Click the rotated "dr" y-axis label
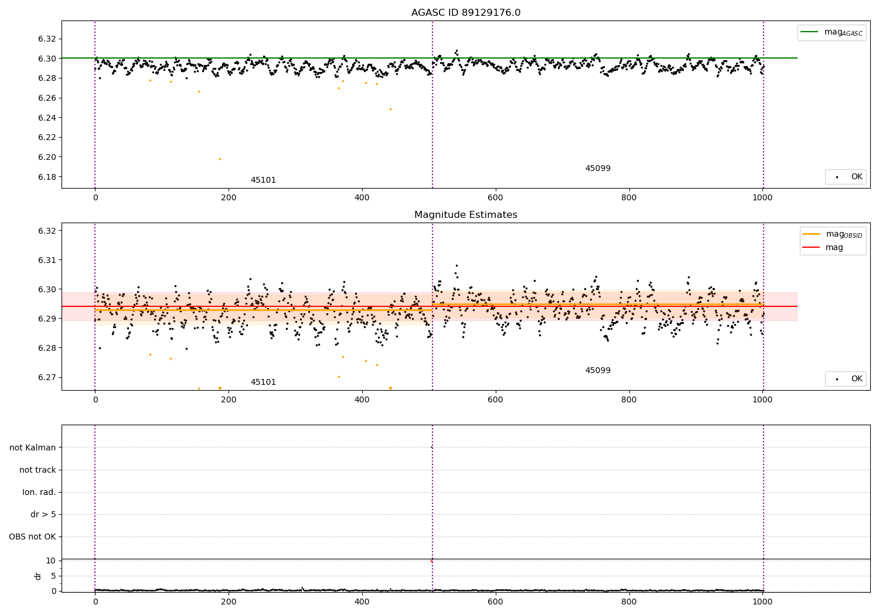This screenshot has height=615, width=879. [38, 576]
